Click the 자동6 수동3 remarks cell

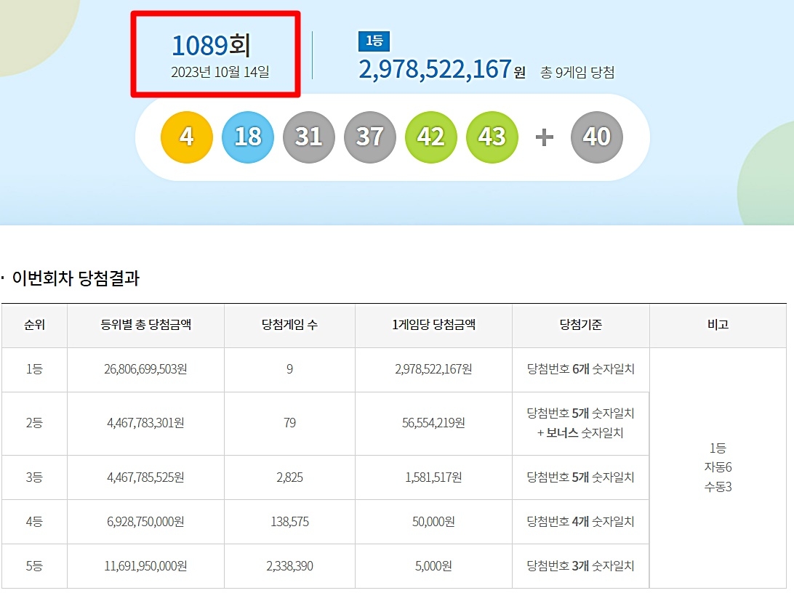point(718,467)
